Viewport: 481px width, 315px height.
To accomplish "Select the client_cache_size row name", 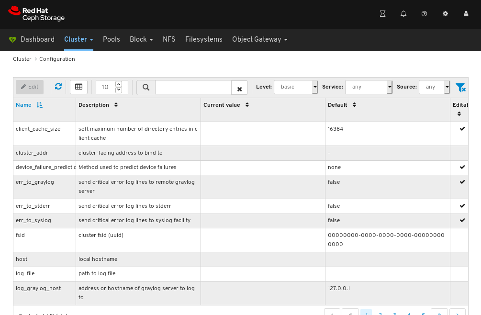I will [x=38, y=129].
